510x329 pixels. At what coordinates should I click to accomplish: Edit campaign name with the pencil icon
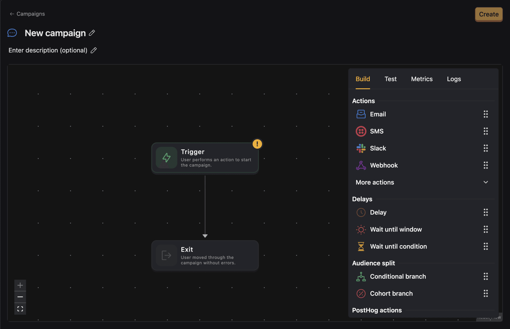point(92,33)
